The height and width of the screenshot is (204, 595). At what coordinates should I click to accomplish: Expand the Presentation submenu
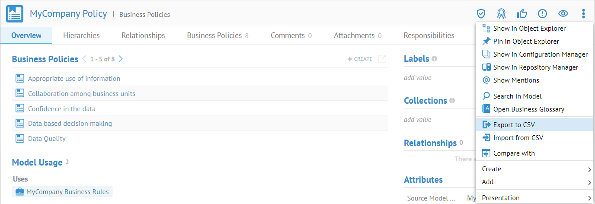pyautogui.click(x=535, y=198)
